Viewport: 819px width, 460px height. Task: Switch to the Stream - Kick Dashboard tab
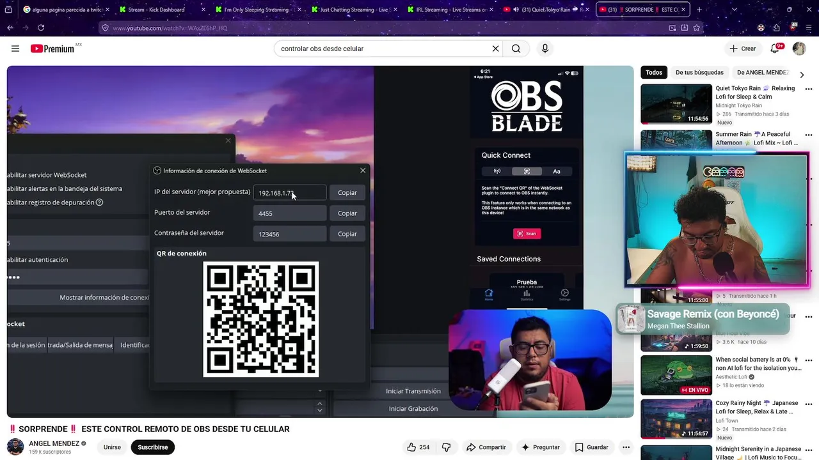click(x=162, y=10)
